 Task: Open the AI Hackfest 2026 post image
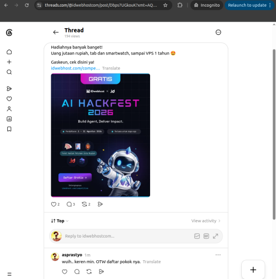click(100, 135)
